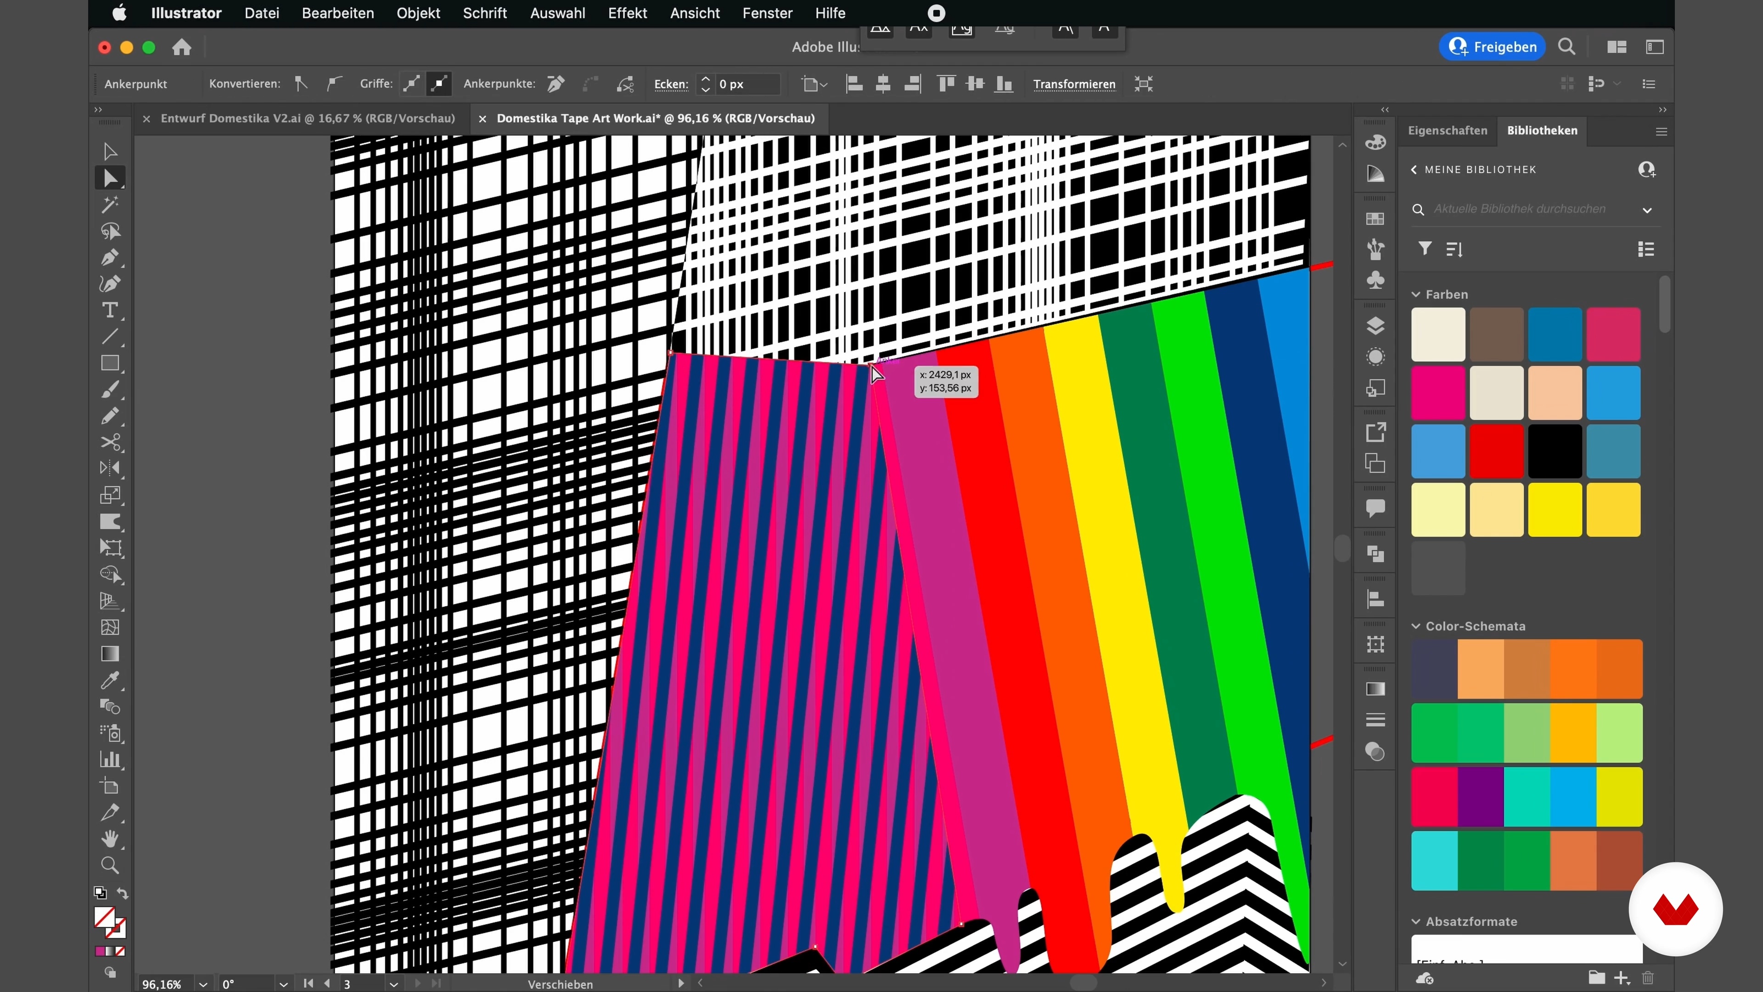Image resolution: width=1763 pixels, height=992 pixels.
Task: Open the Bibliotheken panel menu
Action: click(1661, 131)
